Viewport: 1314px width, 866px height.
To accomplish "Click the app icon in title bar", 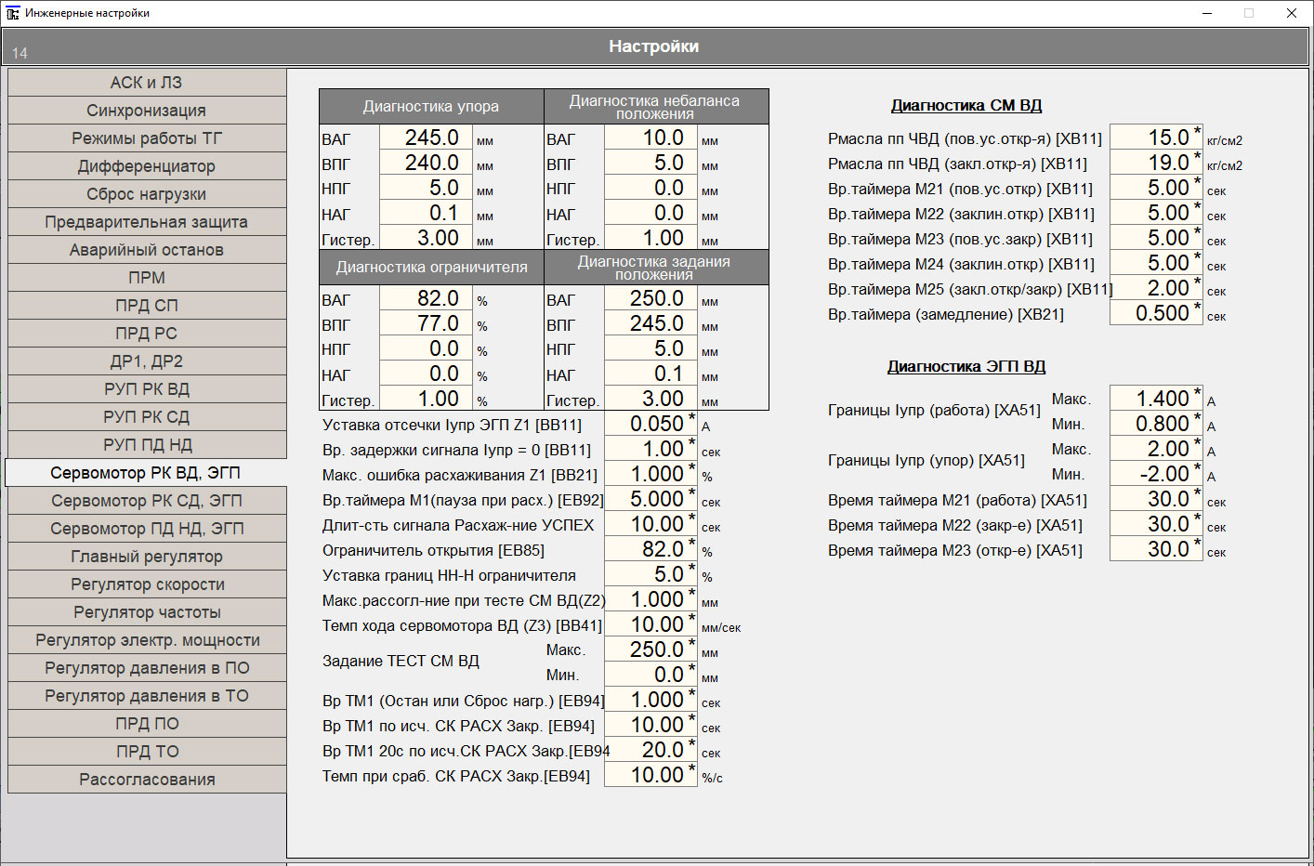I will click(12, 13).
